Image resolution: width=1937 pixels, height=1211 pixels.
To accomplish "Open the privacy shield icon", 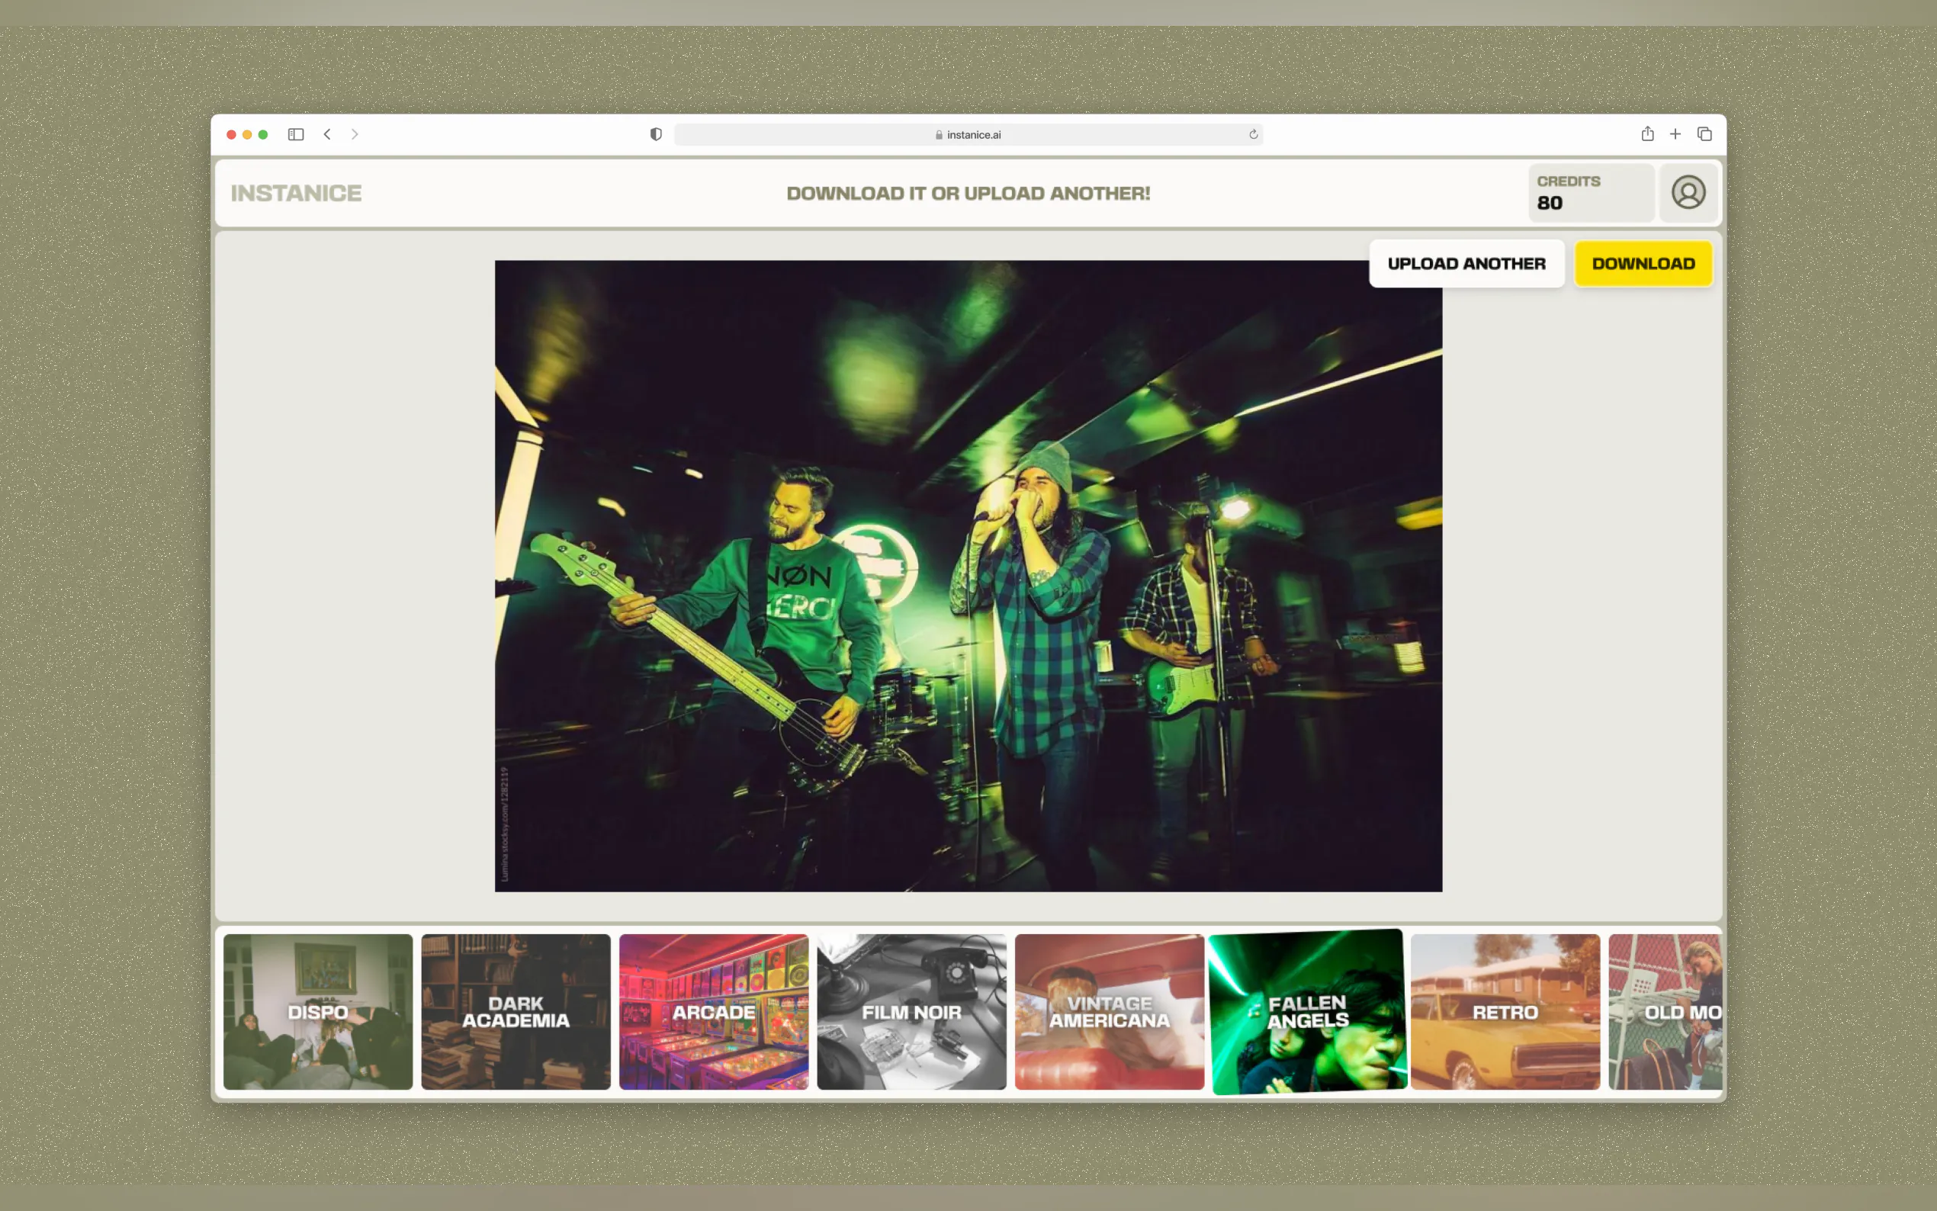I will (656, 134).
